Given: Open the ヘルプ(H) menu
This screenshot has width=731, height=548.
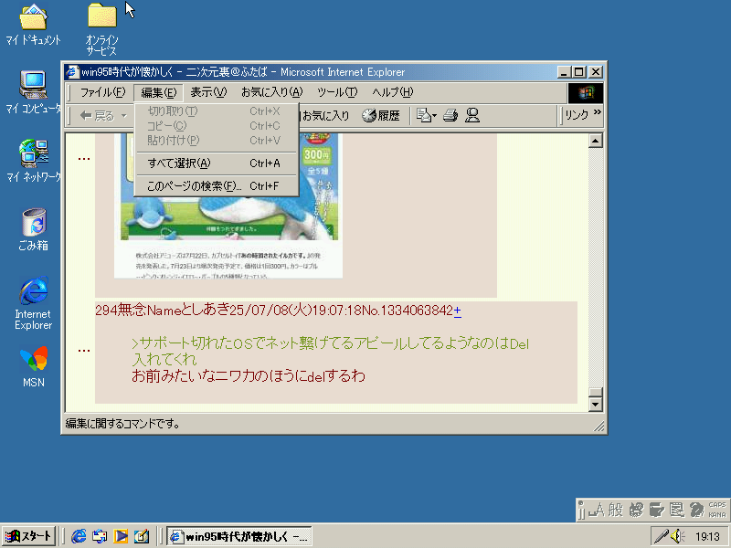Looking at the screenshot, I should point(393,92).
